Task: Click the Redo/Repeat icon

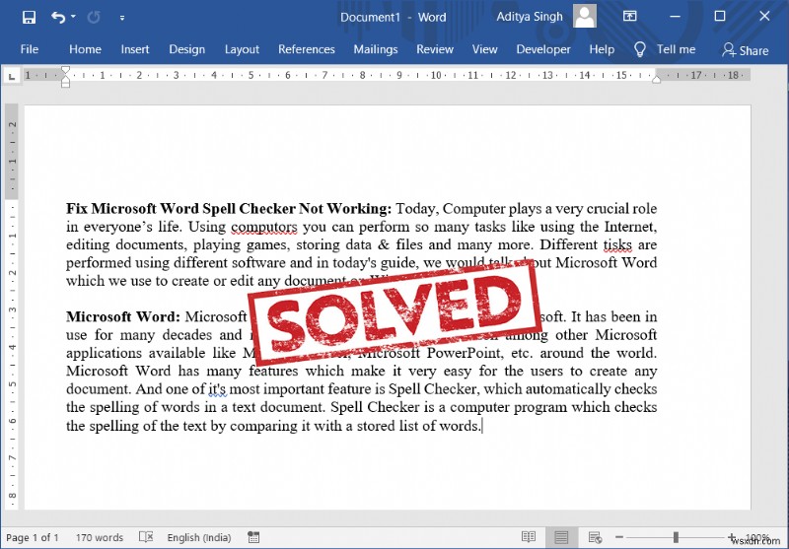Action: 94,18
